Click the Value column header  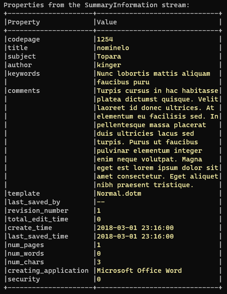pos(107,22)
